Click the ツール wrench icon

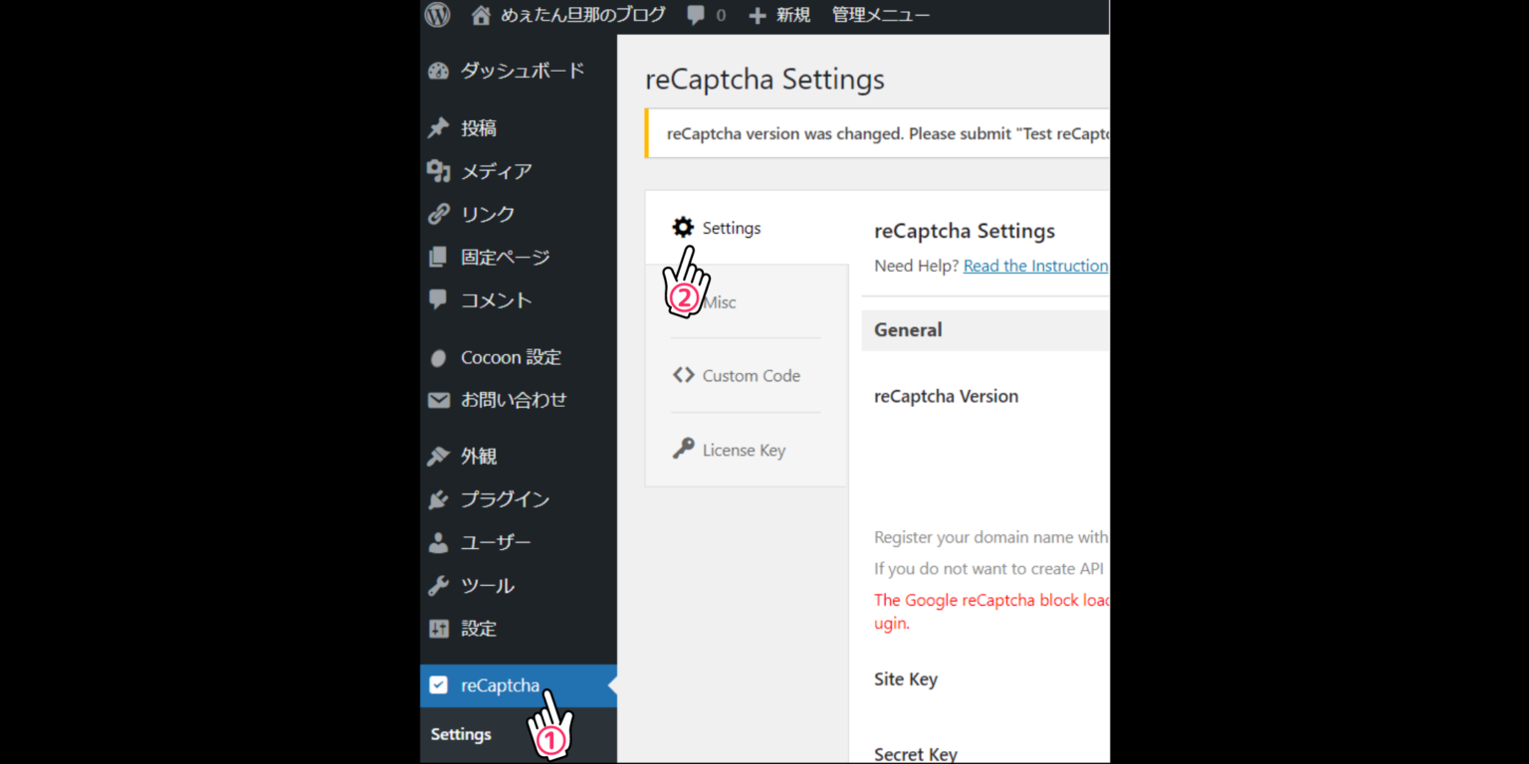(439, 585)
